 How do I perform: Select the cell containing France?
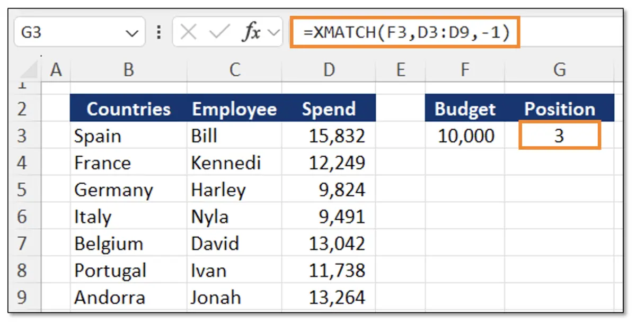(x=128, y=163)
